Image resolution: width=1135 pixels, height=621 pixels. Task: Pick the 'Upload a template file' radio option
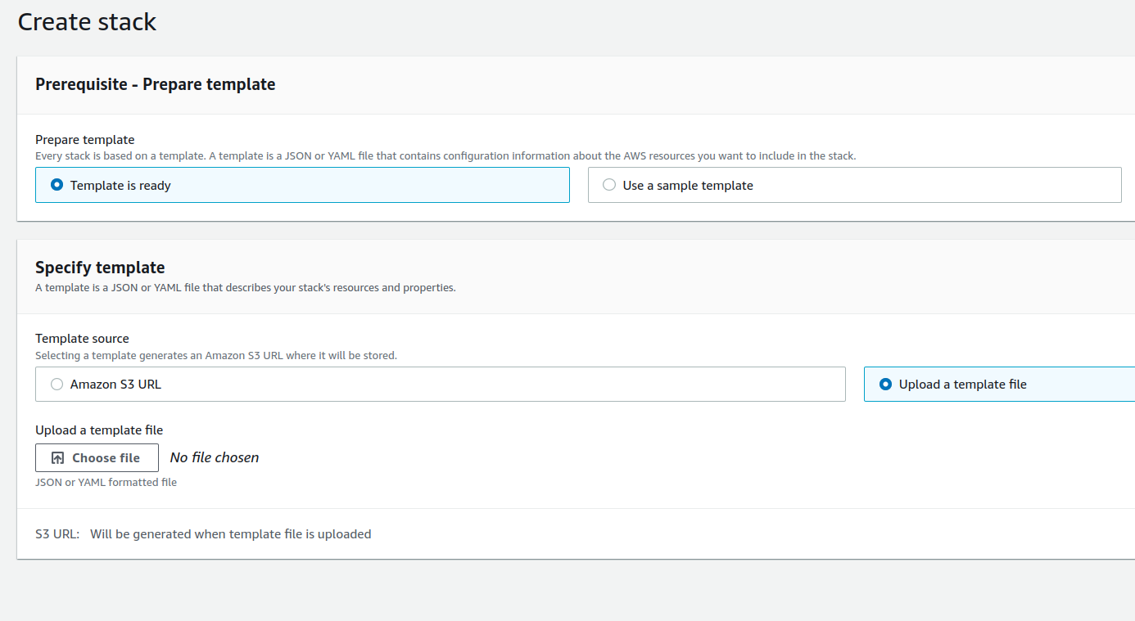(x=885, y=385)
